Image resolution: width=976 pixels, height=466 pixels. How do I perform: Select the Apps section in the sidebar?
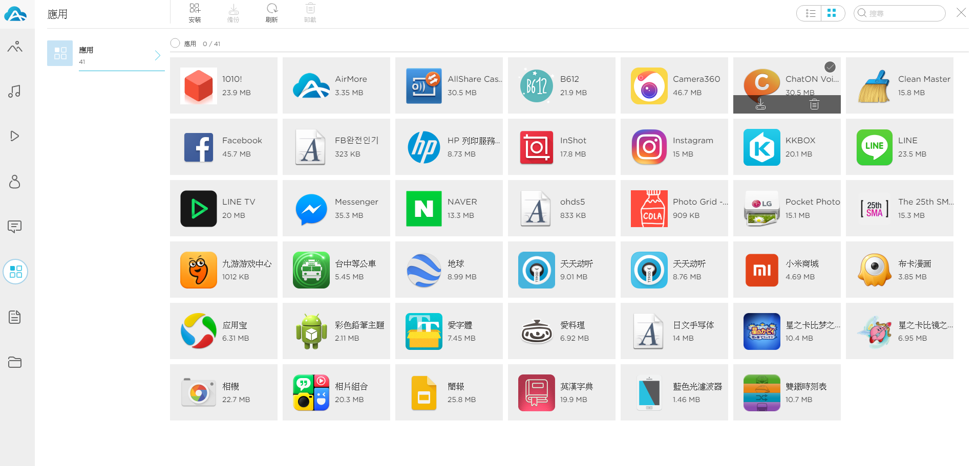click(x=15, y=272)
